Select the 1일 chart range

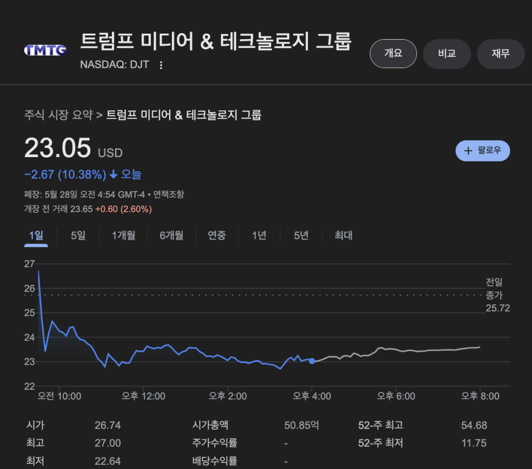[x=36, y=235]
